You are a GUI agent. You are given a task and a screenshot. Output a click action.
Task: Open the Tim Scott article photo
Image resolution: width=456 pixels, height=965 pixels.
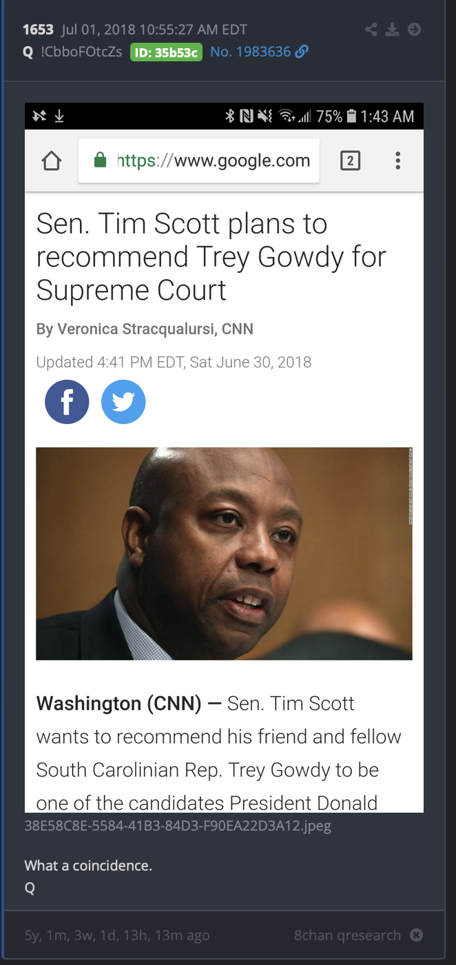(224, 553)
